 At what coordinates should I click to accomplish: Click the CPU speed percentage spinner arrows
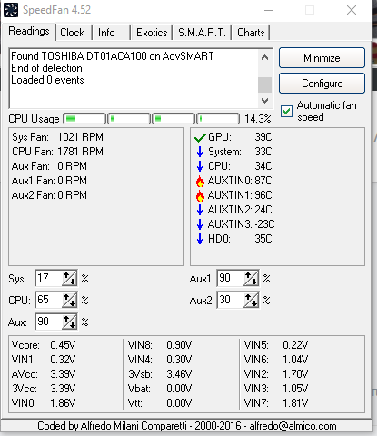[69, 300]
